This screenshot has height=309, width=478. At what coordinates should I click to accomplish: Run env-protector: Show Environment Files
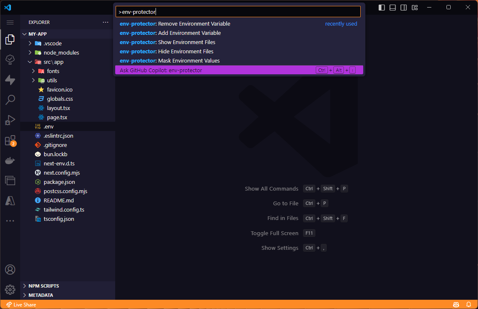[239, 42]
